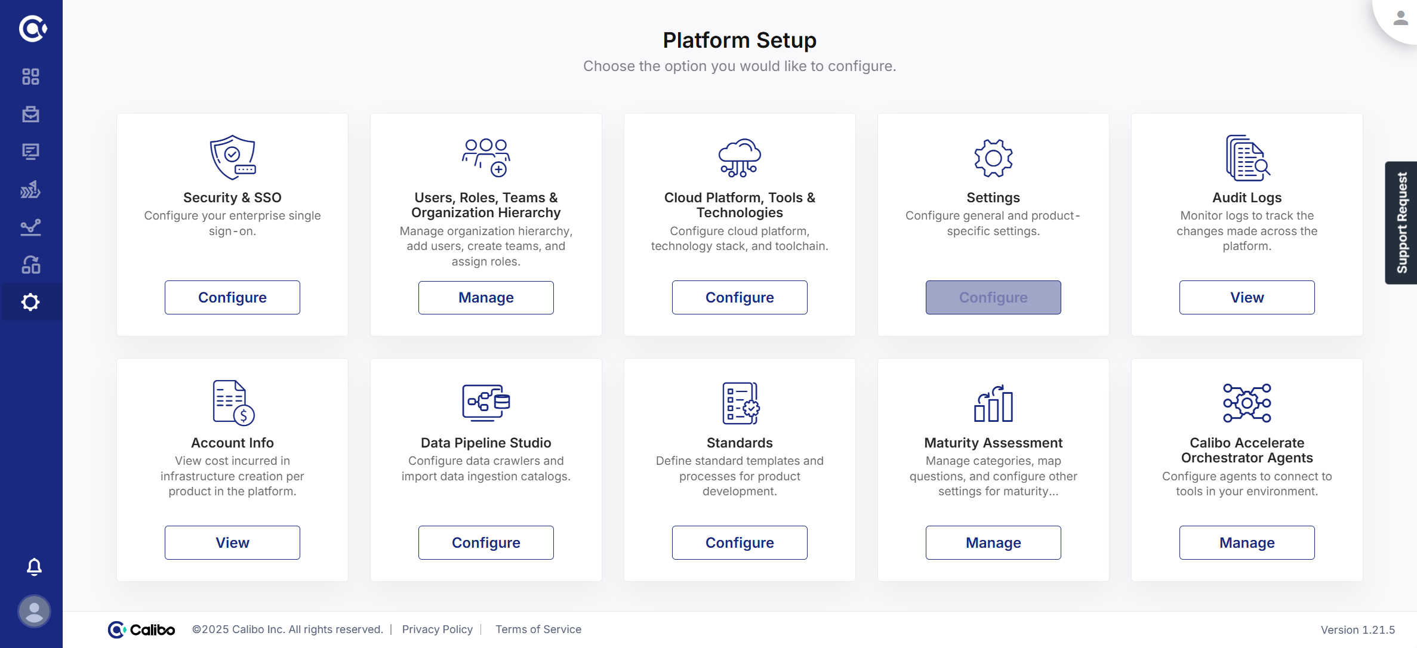
Task: Click the Calibo Accelerate Orchestrator Agents icon
Action: (1247, 403)
